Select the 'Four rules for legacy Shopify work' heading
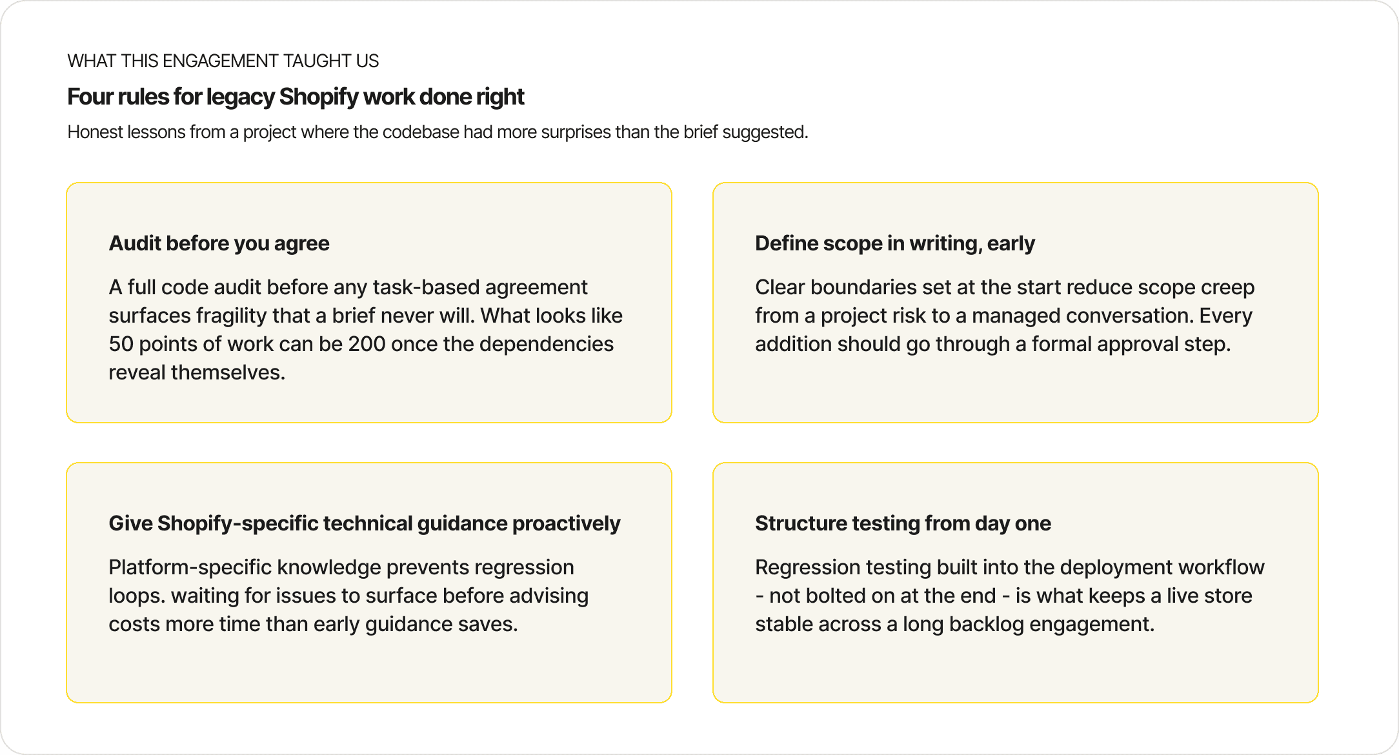The height and width of the screenshot is (755, 1399). 296,97
